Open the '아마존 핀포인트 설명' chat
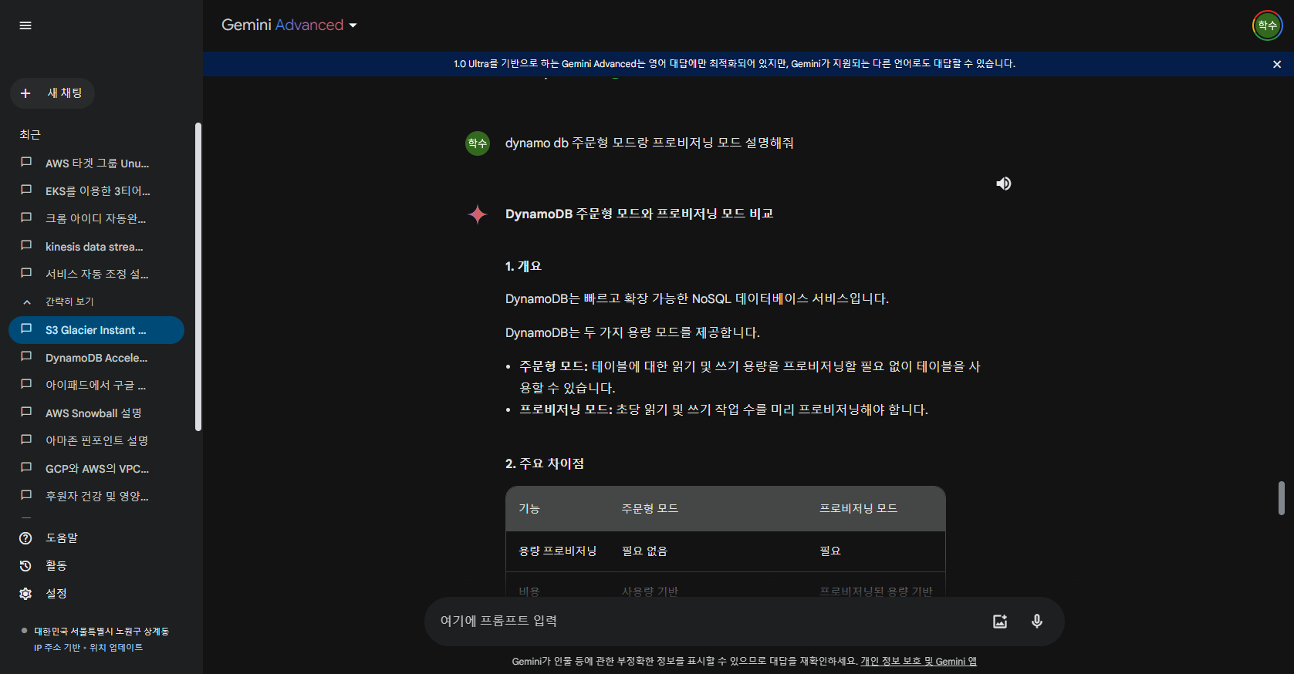1294x674 pixels. [x=96, y=441]
